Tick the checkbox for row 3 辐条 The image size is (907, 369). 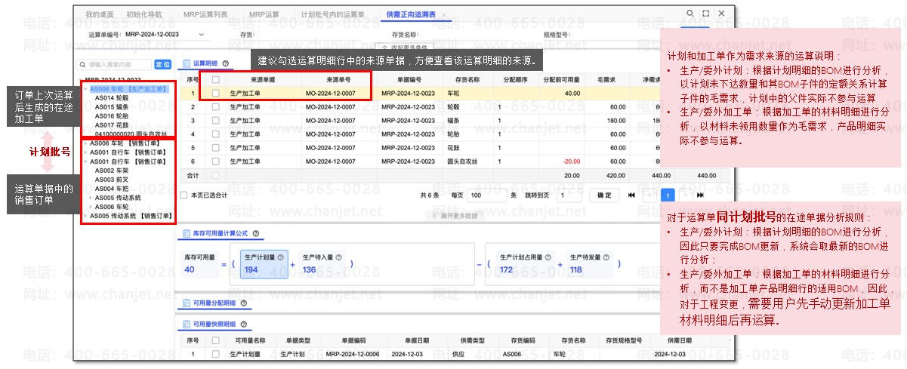click(216, 120)
